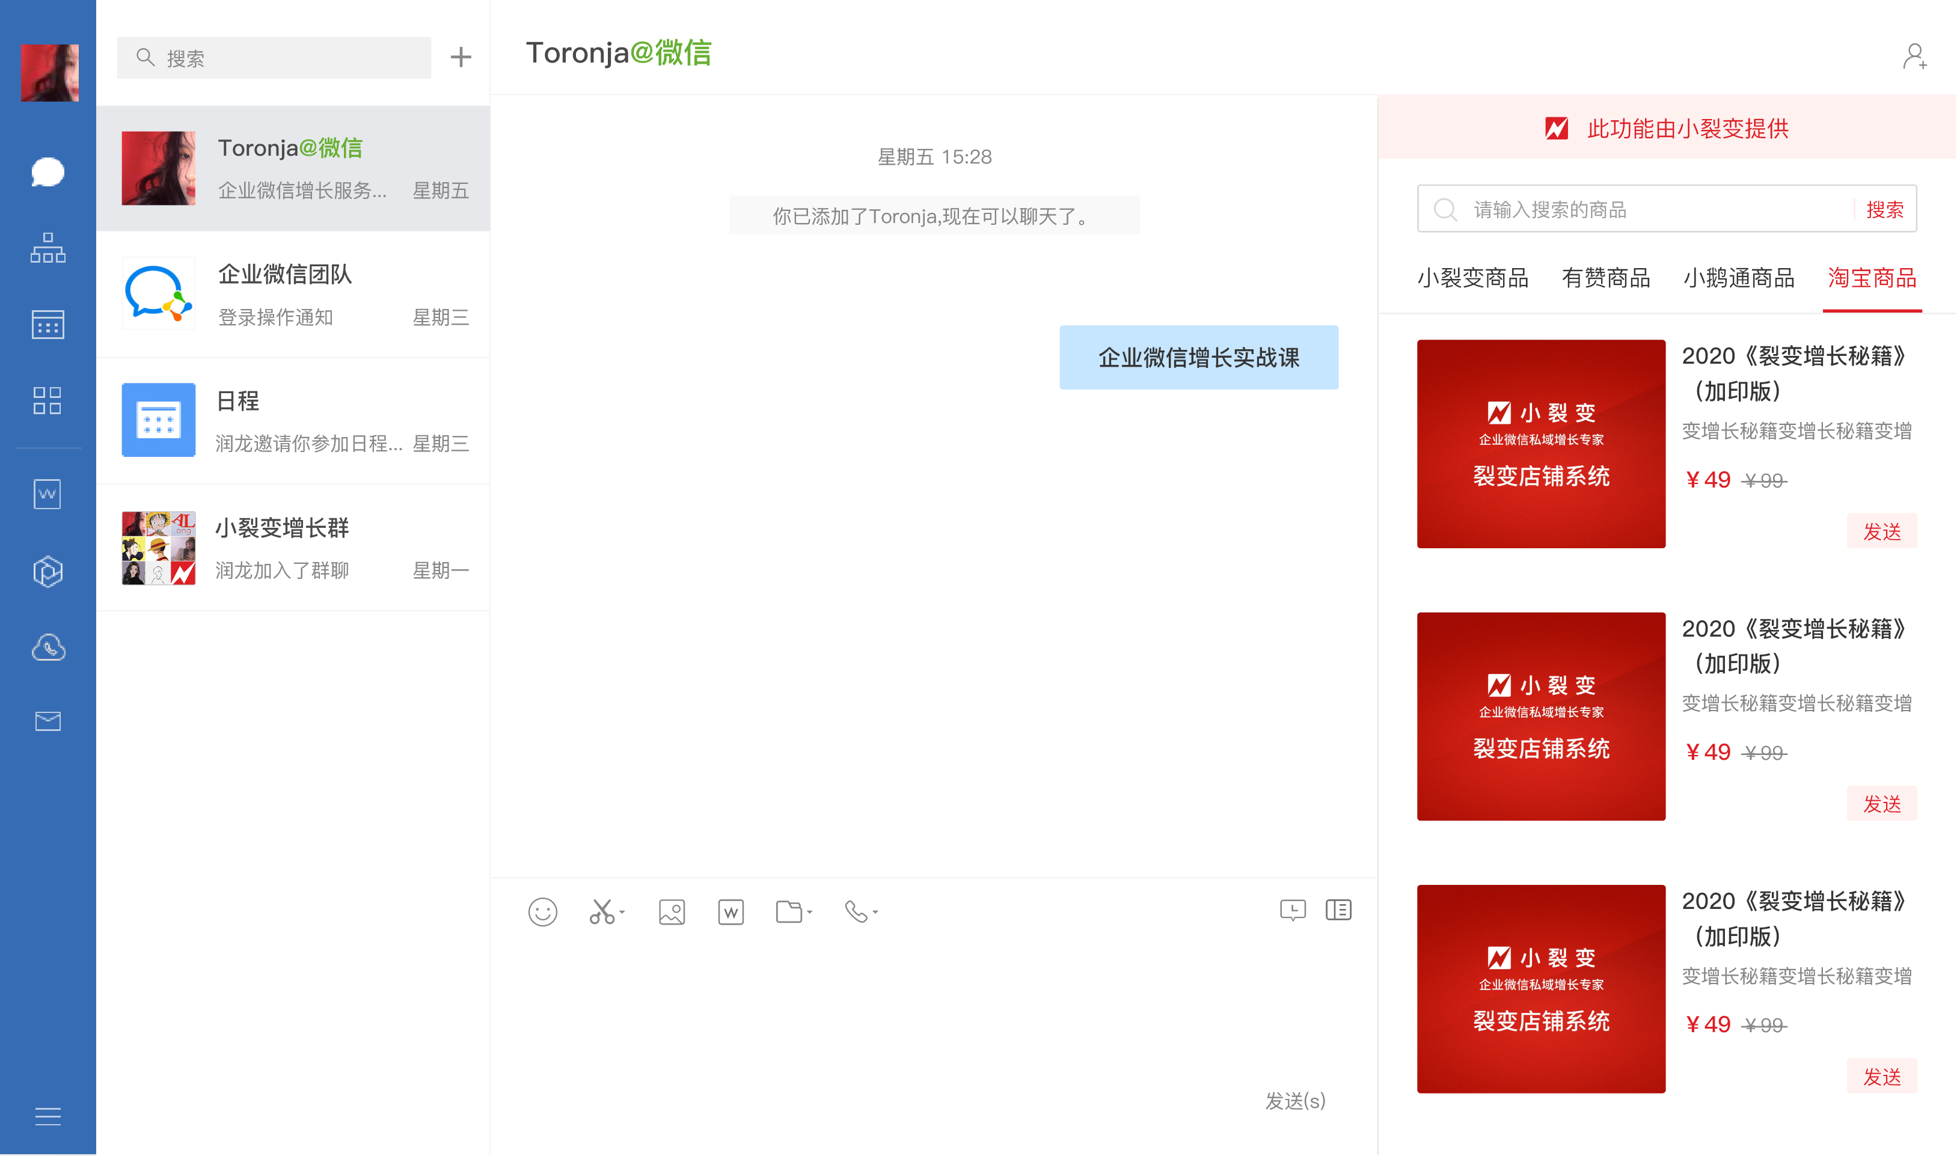Open the WeDoc document icon in sidebar
This screenshot has height=1156, width=1957.
[47, 494]
